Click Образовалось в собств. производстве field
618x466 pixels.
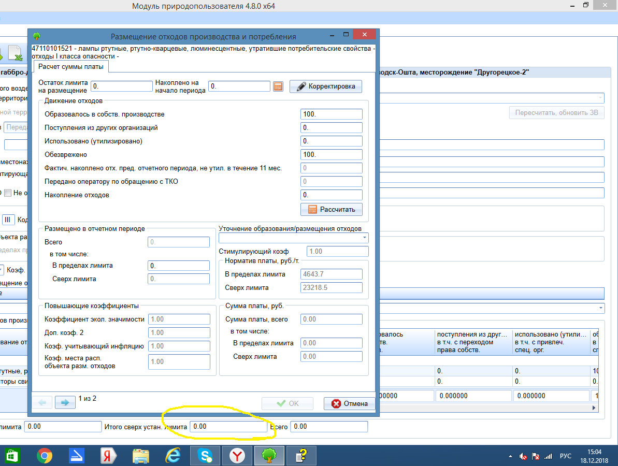[331, 114]
